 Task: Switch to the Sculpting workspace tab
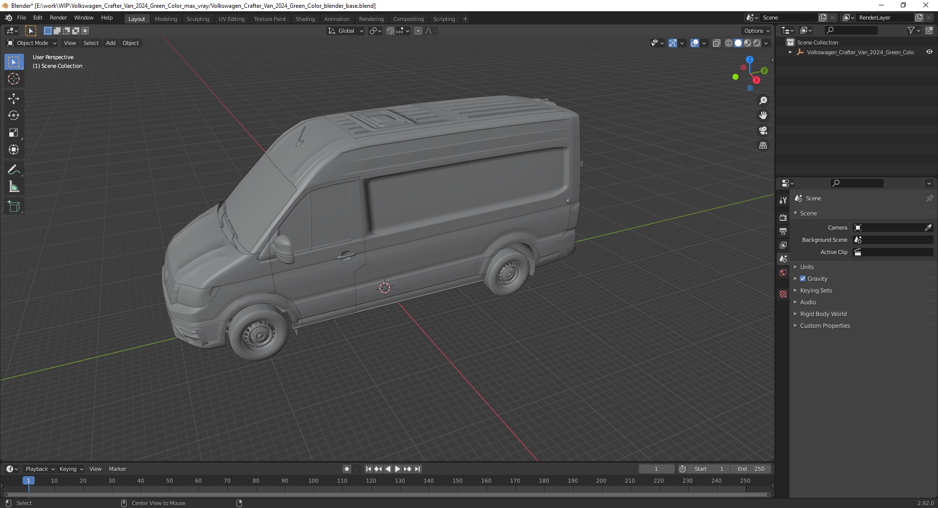tap(197, 19)
